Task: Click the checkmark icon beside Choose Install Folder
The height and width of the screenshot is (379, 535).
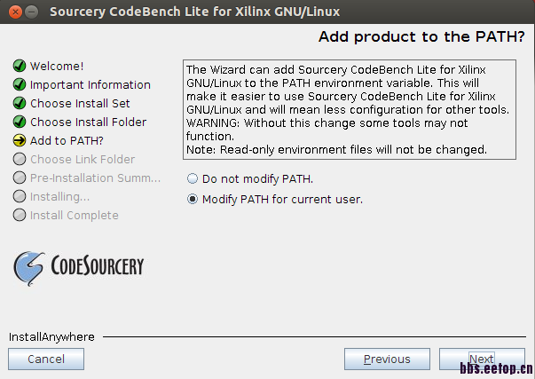Action: (19, 122)
